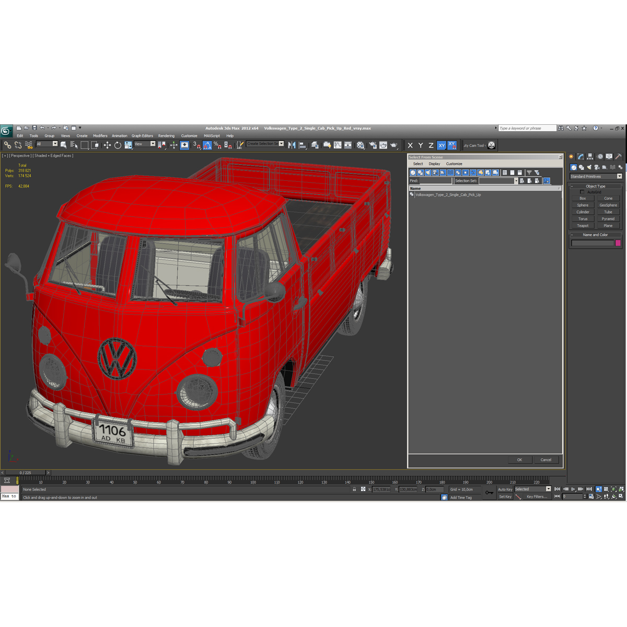Open the Render Setup icon

(373, 145)
